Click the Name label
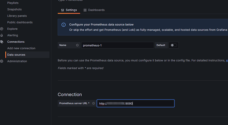This screenshot has width=228, height=125. [63, 45]
